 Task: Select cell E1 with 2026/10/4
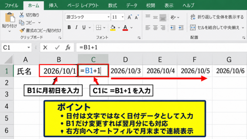pos(160,71)
